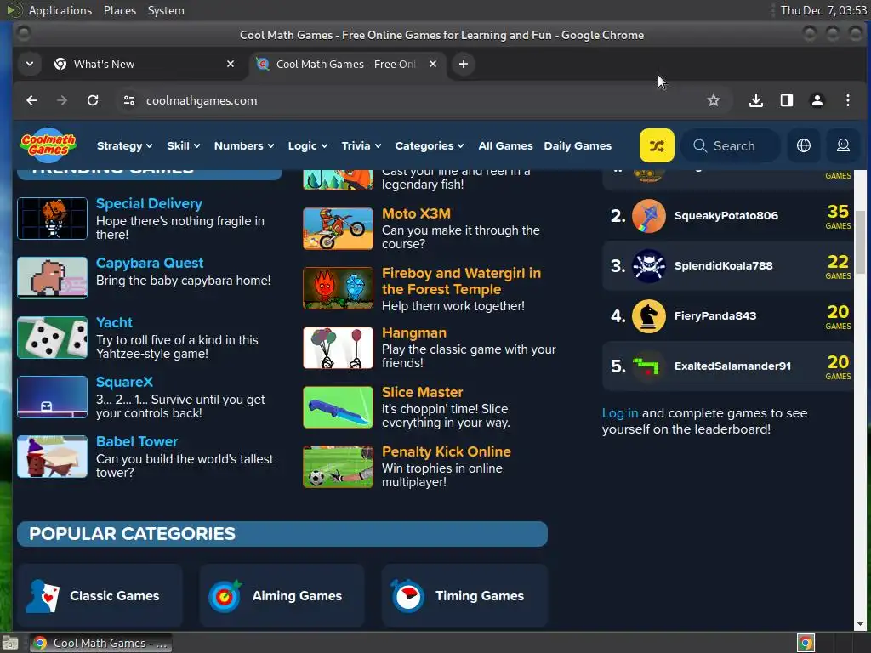This screenshot has height=653, width=871.
Task: Click the Timing Games clock icon
Action: 407,596
